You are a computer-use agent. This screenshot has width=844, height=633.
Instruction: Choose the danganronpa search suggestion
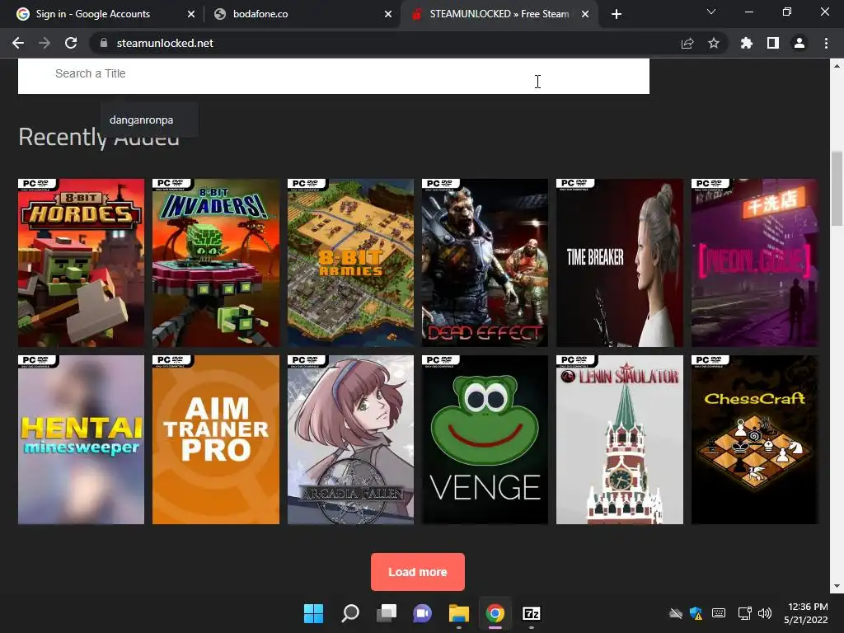point(149,120)
